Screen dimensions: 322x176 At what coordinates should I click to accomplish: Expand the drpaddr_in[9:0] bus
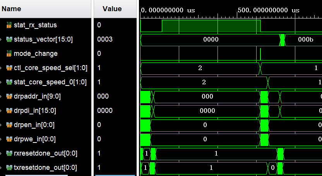tap(1, 96)
